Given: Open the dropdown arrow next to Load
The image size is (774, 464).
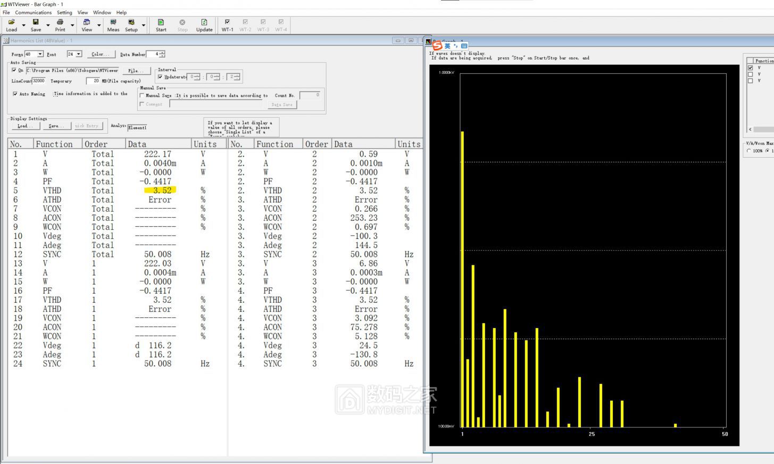Looking at the screenshot, I should pyautogui.click(x=23, y=25).
